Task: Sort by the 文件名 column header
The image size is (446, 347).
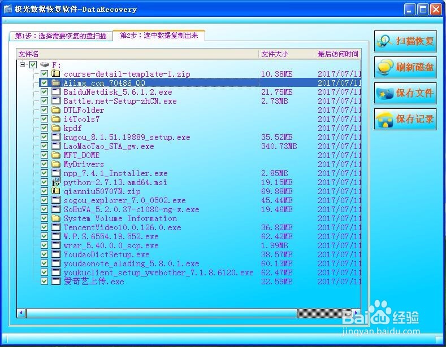Action: [x=137, y=54]
